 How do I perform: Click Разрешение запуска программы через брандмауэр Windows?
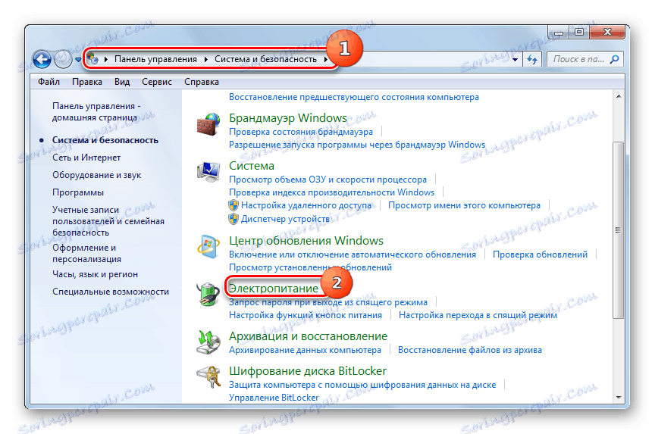click(357, 145)
